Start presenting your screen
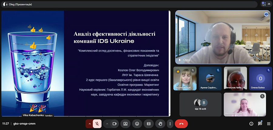Image resolution: width=273 pixels, height=130 pixels. tap(125, 124)
